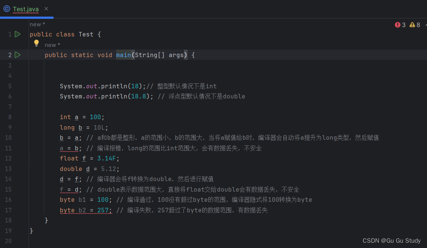Click line number 11 in the gutter
The width and height of the screenshot is (427, 248).
8,148
